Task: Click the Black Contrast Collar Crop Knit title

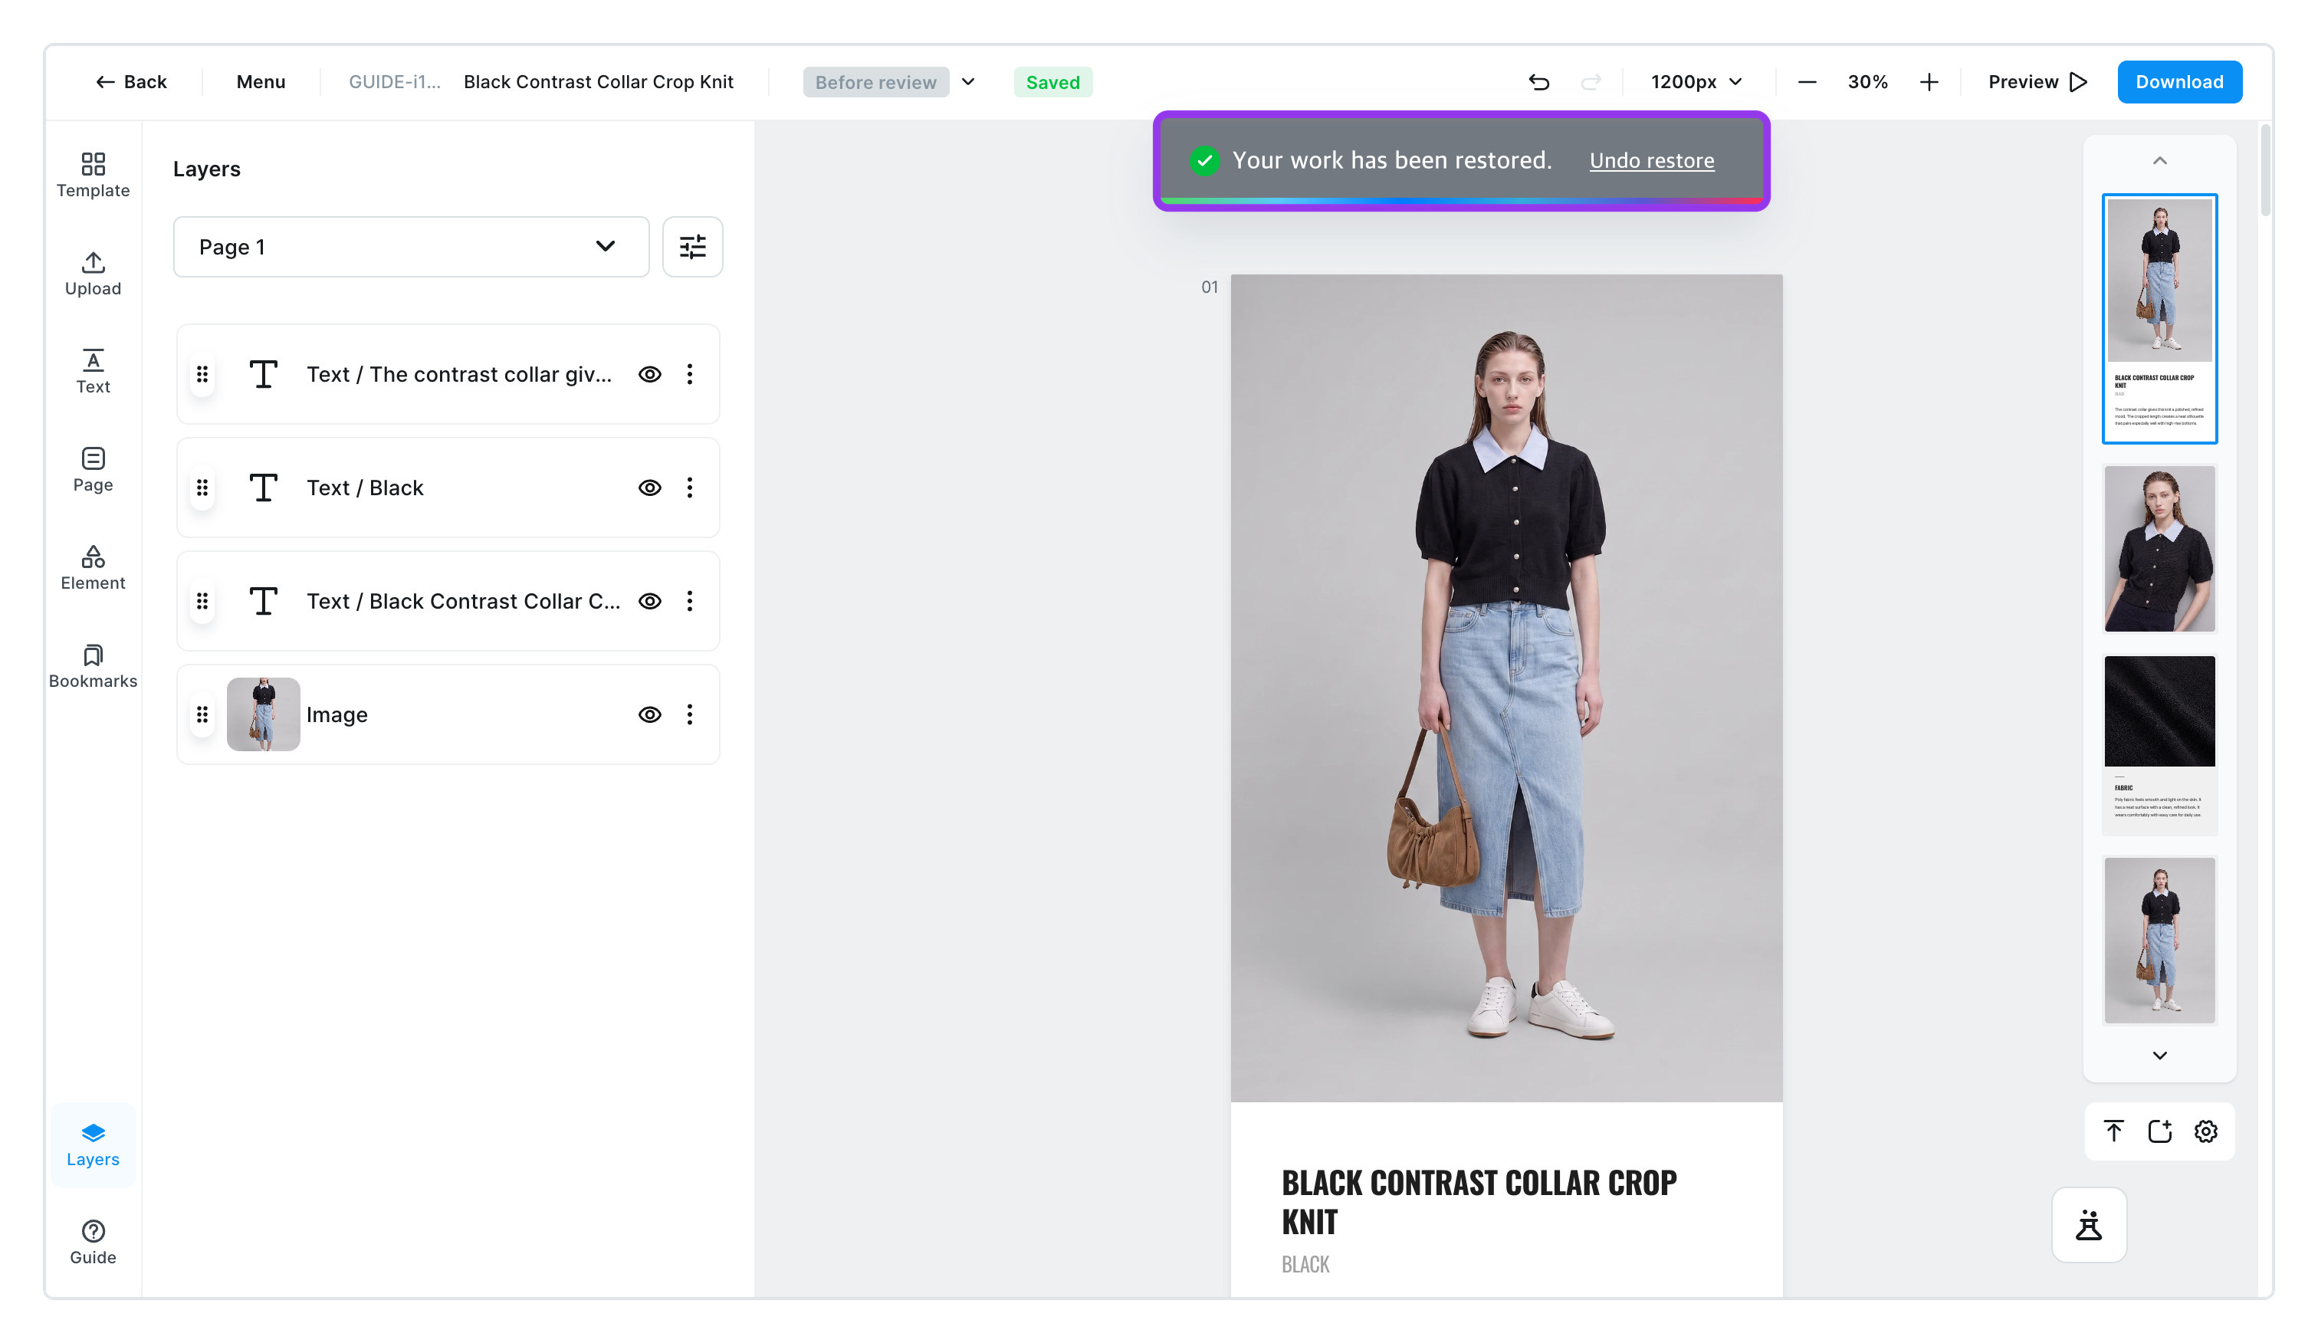Action: click(x=598, y=82)
